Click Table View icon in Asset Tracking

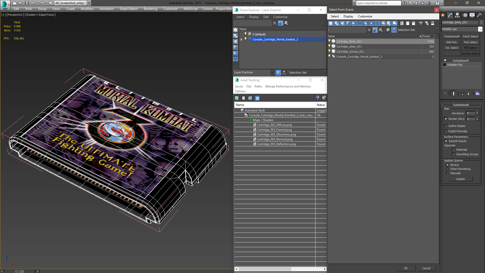(x=257, y=98)
